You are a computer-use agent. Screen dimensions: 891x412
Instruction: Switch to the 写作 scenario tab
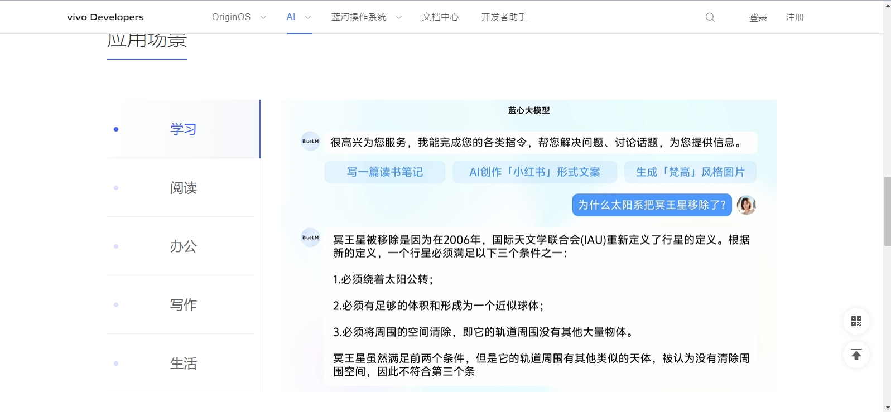[x=183, y=305]
